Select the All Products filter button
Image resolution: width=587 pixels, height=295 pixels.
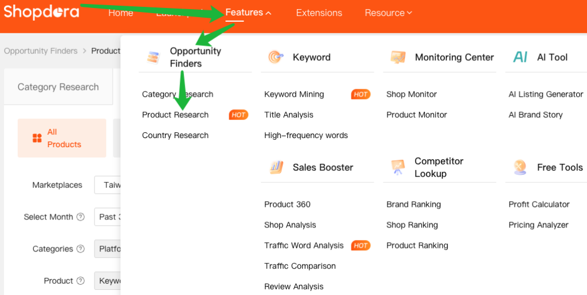pos(62,138)
